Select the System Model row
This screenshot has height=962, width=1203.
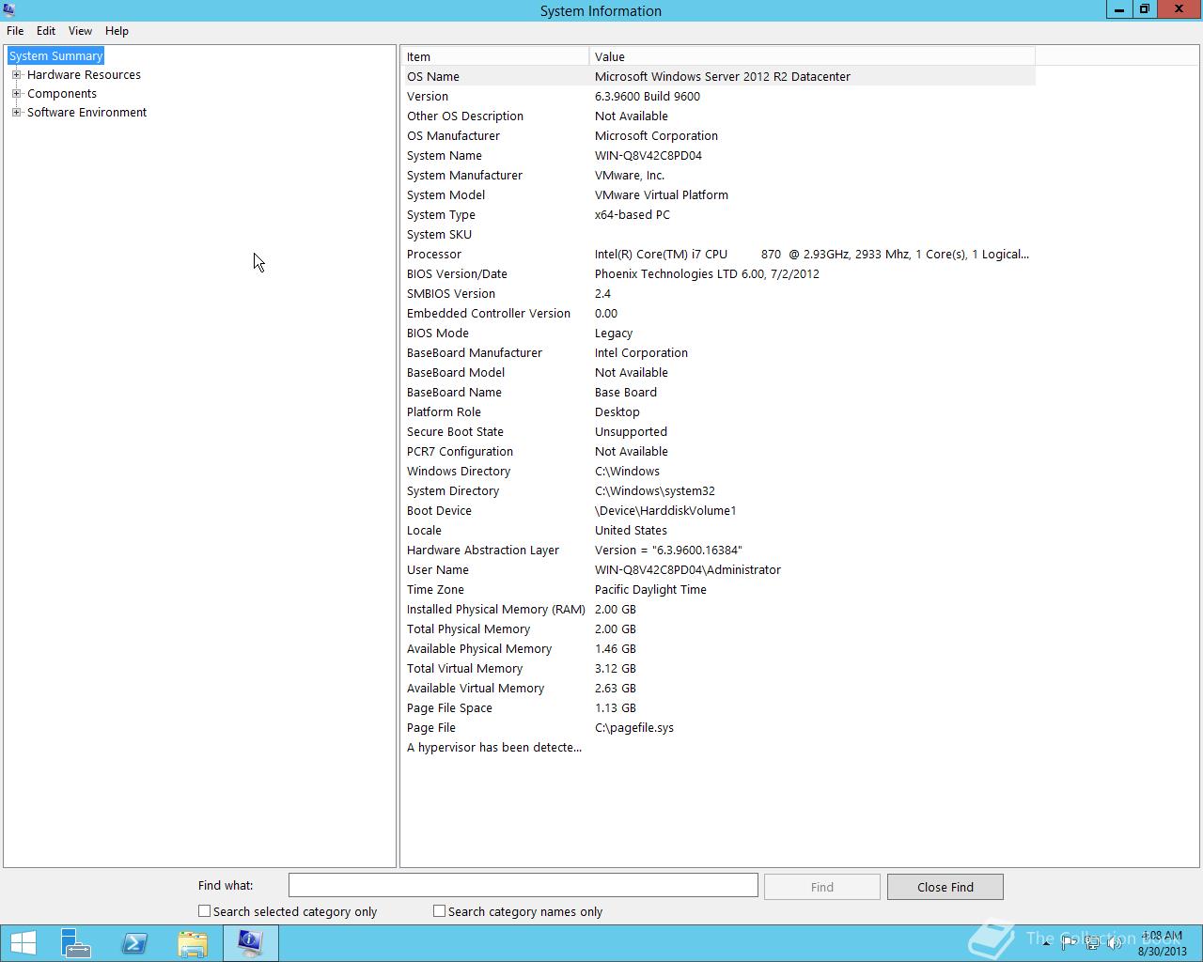pos(719,194)
